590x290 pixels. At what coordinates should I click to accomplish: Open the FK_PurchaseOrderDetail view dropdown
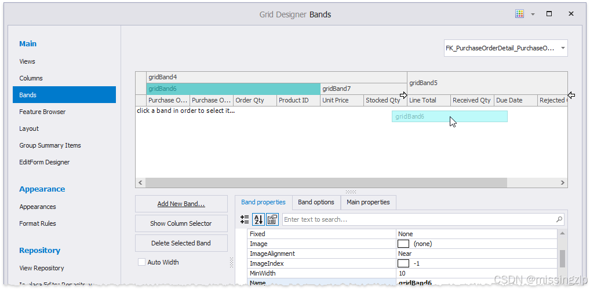coord(506,48)
